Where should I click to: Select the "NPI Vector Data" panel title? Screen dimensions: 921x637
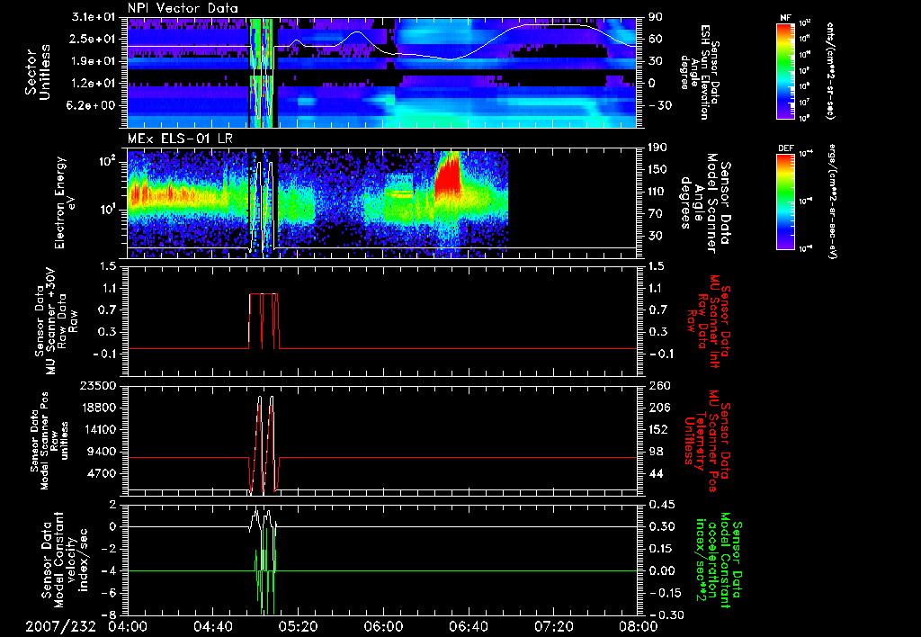click(x=183, y=8)
